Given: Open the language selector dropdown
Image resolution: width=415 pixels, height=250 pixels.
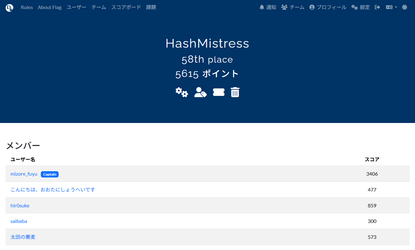Looking at the screenshot, I should pos(391,7).
